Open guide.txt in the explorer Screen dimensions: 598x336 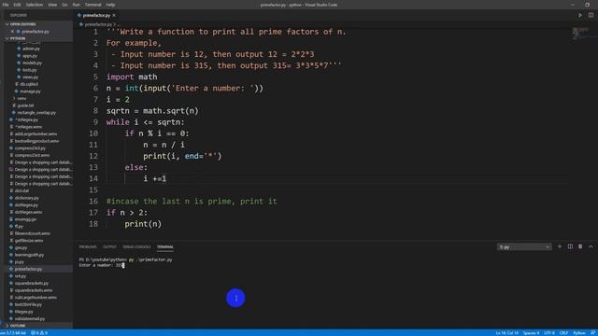(25, 105)
